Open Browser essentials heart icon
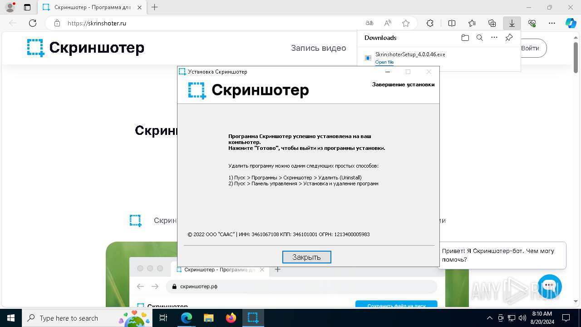The height and width of the screenshot is (327, 581). click(532, 23)
